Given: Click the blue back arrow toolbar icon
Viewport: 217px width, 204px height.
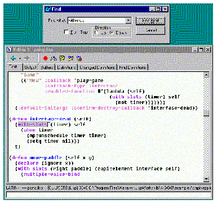Looking at the screenshot, I should (14, 58).
